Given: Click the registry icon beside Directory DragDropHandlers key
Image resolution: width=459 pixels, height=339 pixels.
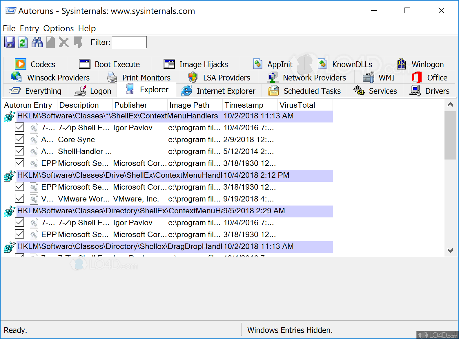Looking at the screenshot, I should tap(9, 247).
